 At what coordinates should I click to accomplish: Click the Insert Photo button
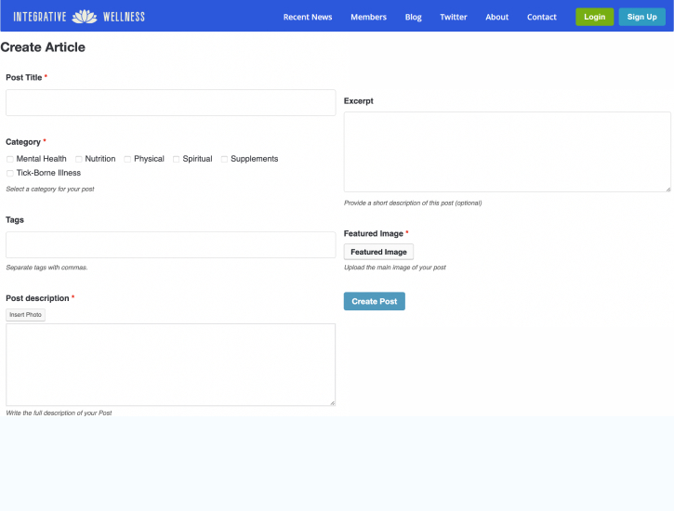click(25, 315)
